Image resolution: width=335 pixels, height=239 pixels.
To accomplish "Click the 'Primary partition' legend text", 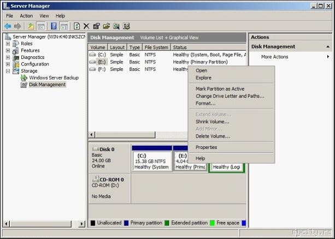I will pos(146,223).
